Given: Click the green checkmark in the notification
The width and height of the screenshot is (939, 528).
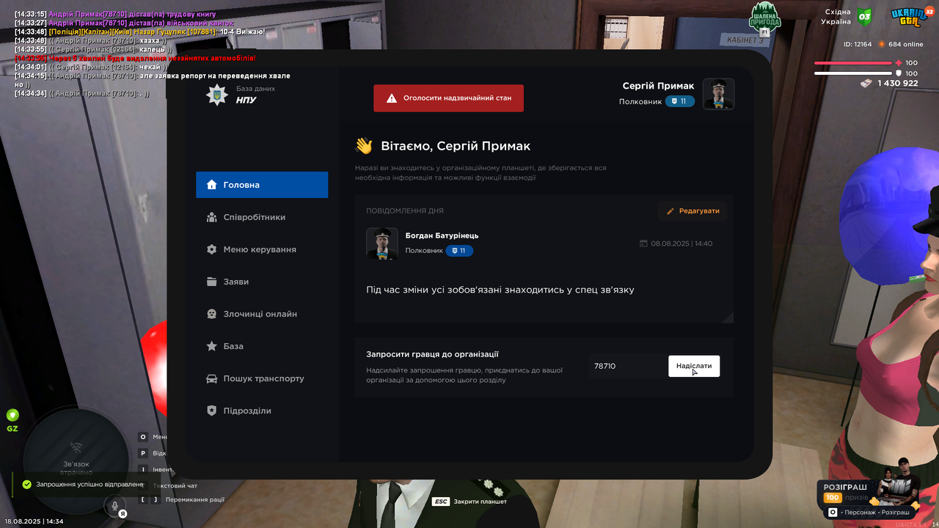Looking at the screenshot, I should point(26,485).
